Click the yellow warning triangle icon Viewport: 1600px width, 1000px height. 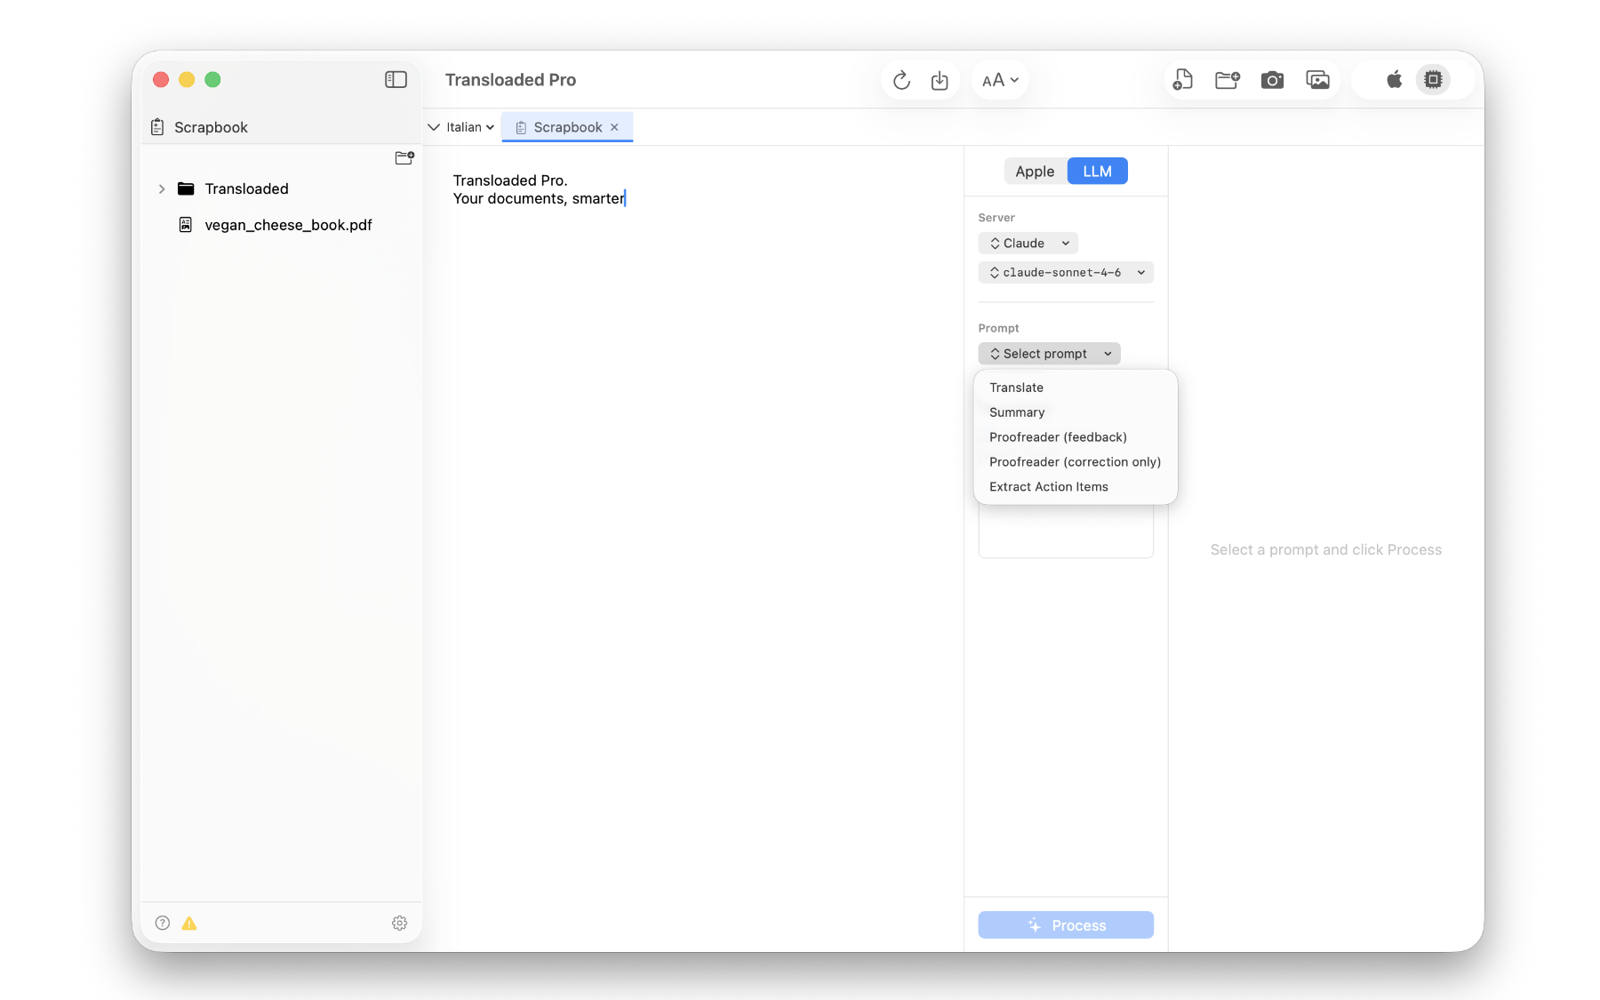pyautogui.click(x=189, y=924)
